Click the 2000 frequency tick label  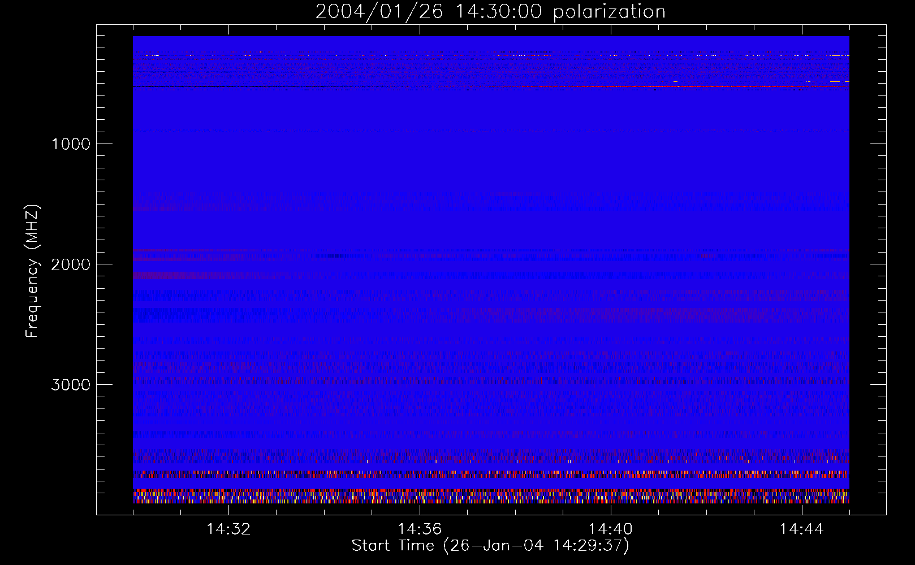[71, 264]
